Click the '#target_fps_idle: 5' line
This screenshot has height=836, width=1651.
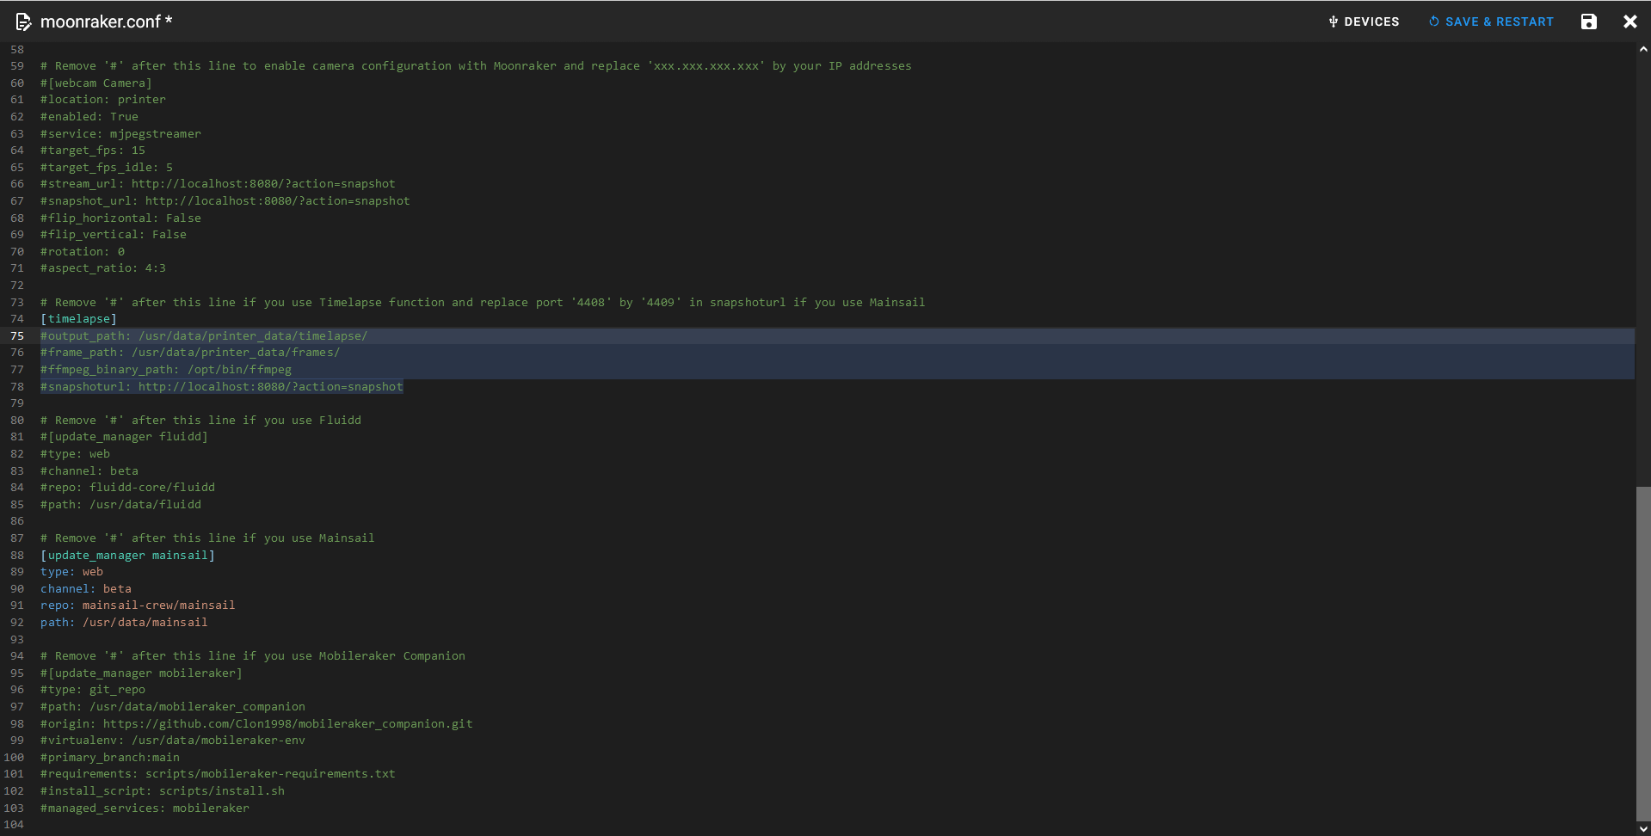pyautogui.click(x=107, y=168)
